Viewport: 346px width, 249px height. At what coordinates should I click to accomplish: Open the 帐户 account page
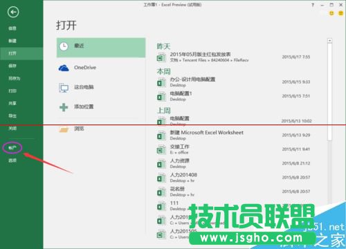tap(12, 148)
